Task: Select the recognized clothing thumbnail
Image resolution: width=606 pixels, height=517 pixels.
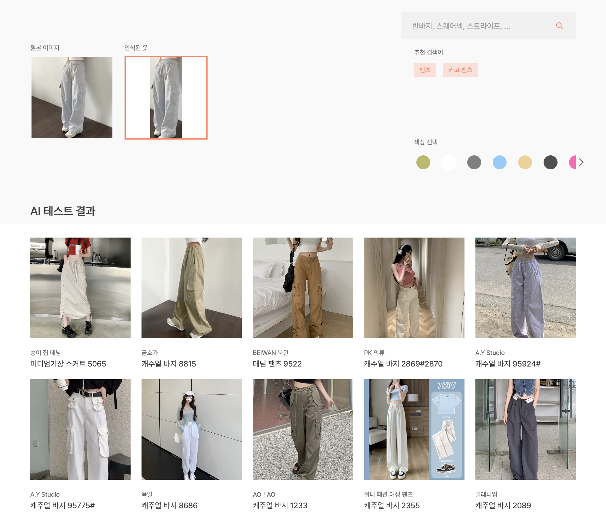Action: pos(166,98)
